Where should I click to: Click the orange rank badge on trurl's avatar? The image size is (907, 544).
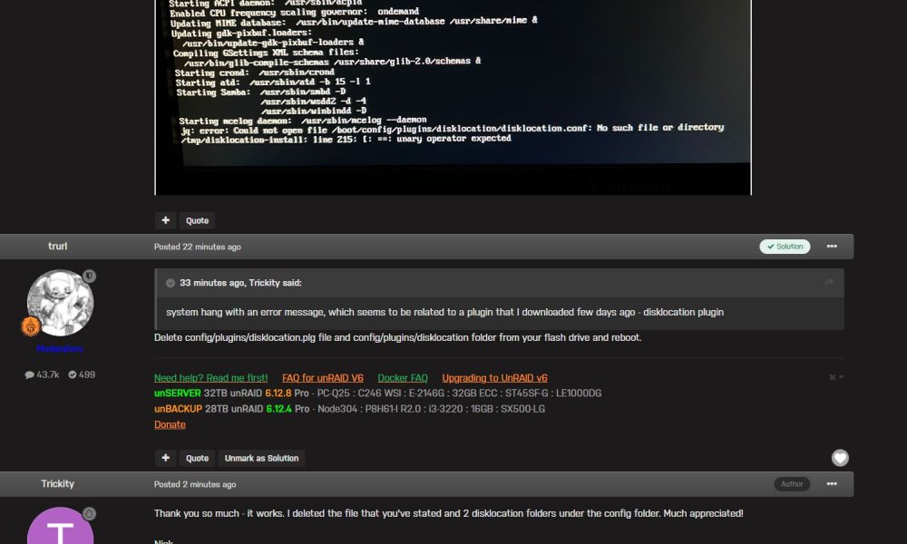point(31,326)
